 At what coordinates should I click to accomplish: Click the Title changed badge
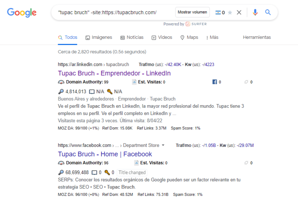[x=132, y=172]
